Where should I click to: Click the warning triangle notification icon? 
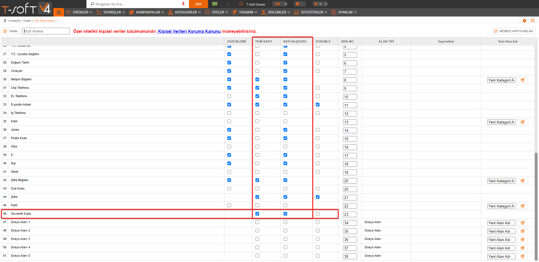tap(228, 4)
